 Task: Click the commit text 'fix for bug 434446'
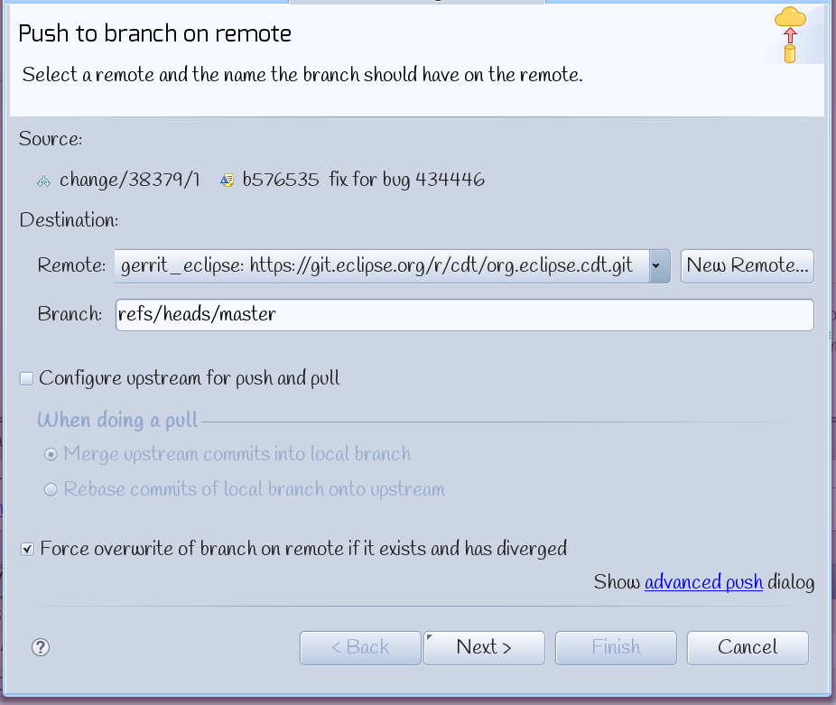tap(407, 180)
